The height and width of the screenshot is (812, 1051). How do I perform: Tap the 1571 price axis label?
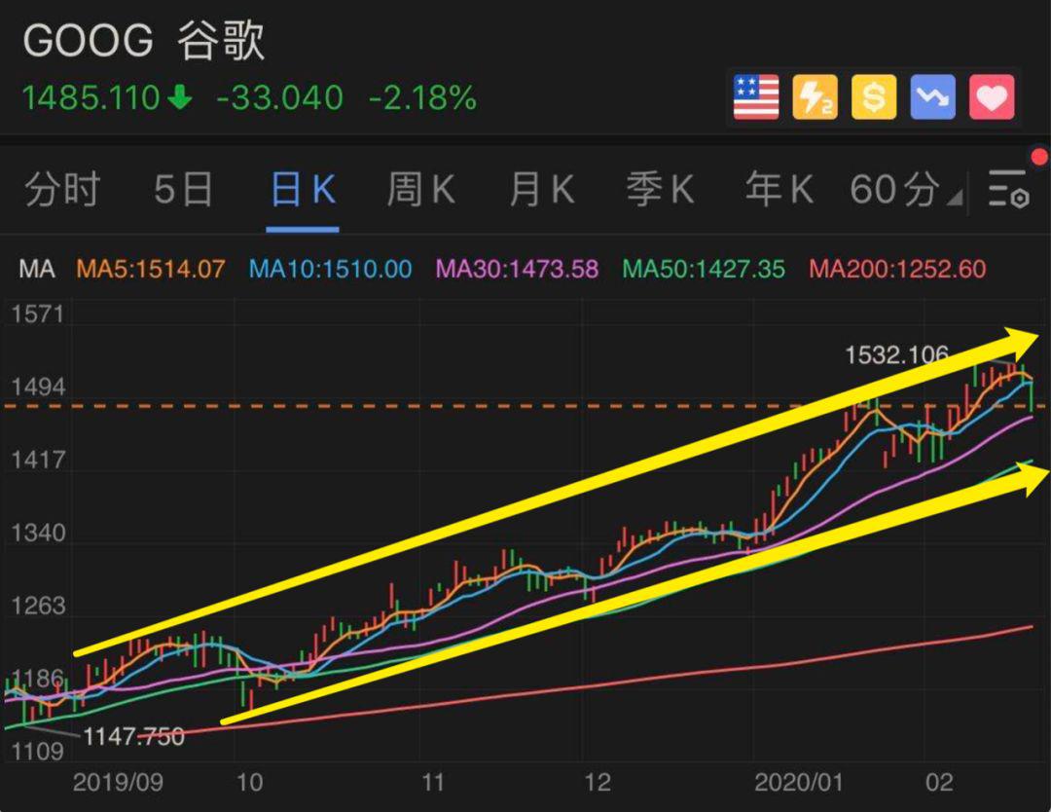[38, 314]
